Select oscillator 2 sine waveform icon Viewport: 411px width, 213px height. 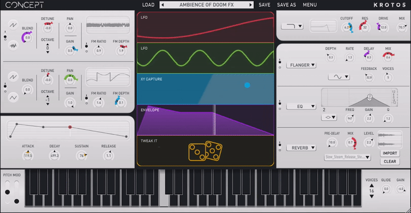13,98
